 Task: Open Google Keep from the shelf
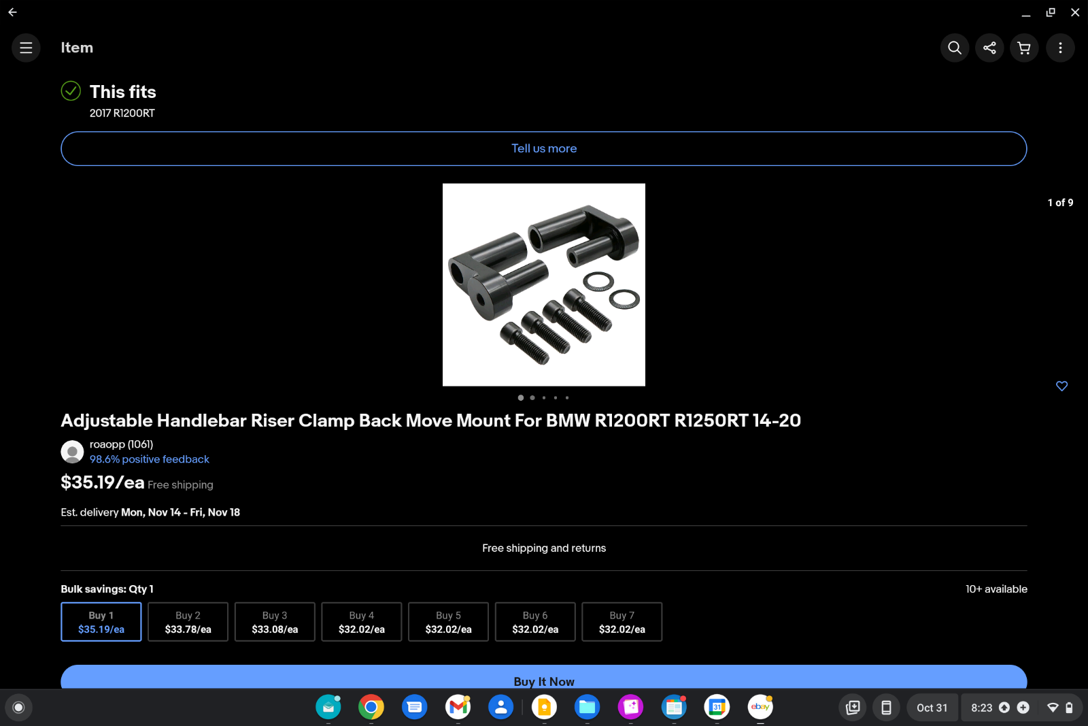(544, 708)
